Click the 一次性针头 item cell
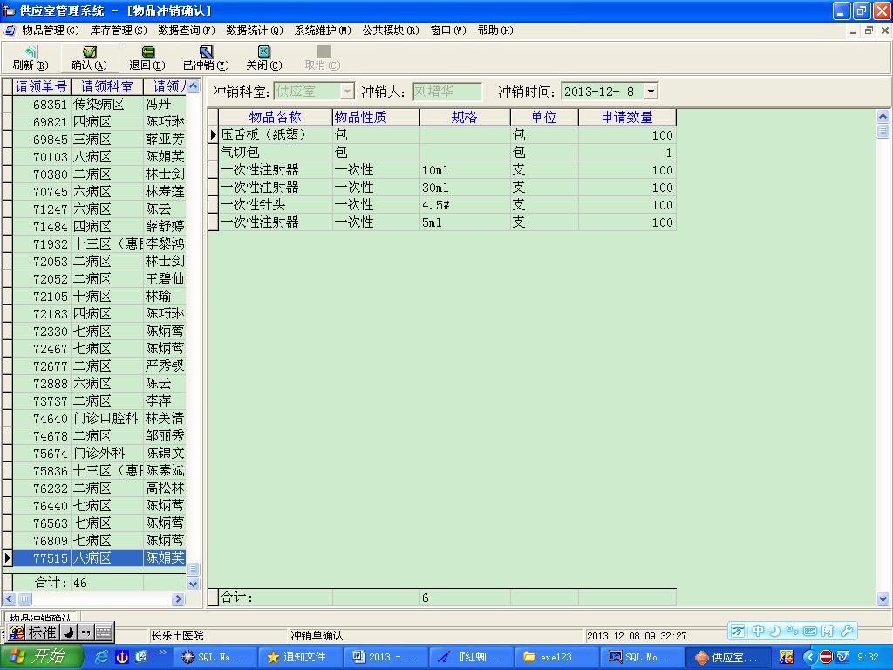 click(x=275, y=205)
